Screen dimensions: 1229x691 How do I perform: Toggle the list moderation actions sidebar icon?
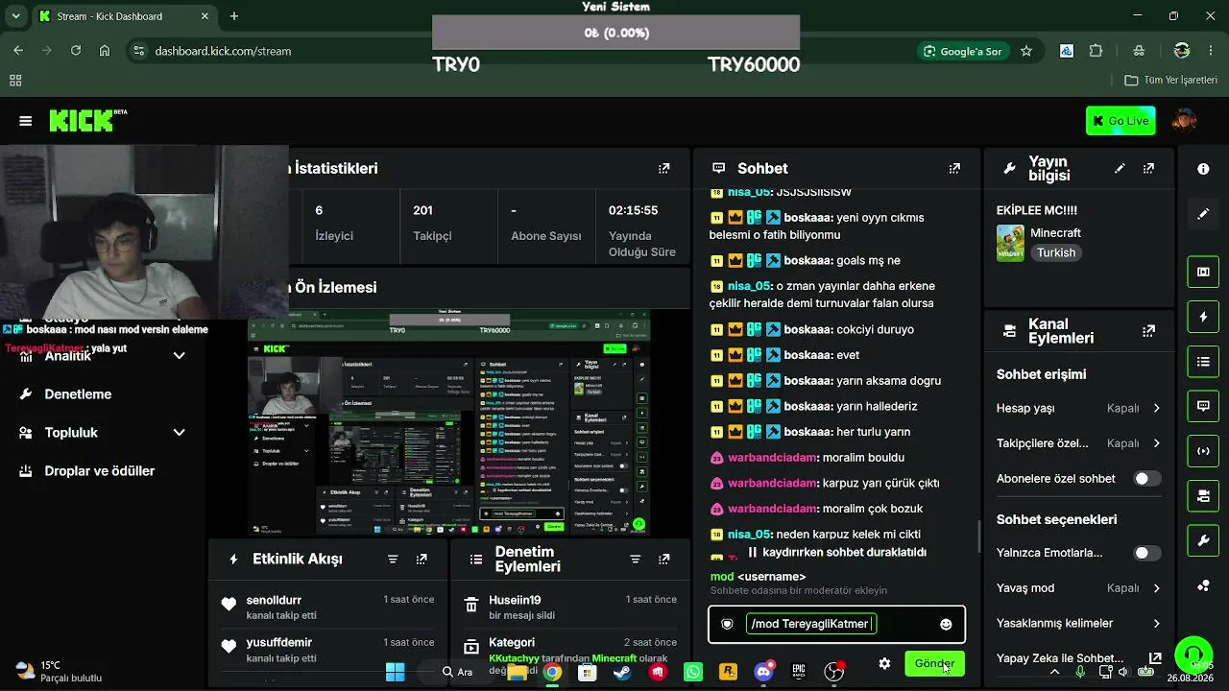click(x=1203, y=362)
